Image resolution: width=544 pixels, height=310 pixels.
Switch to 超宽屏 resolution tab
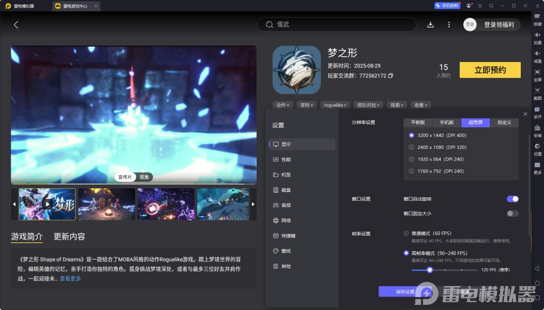(x=476, y=122)
